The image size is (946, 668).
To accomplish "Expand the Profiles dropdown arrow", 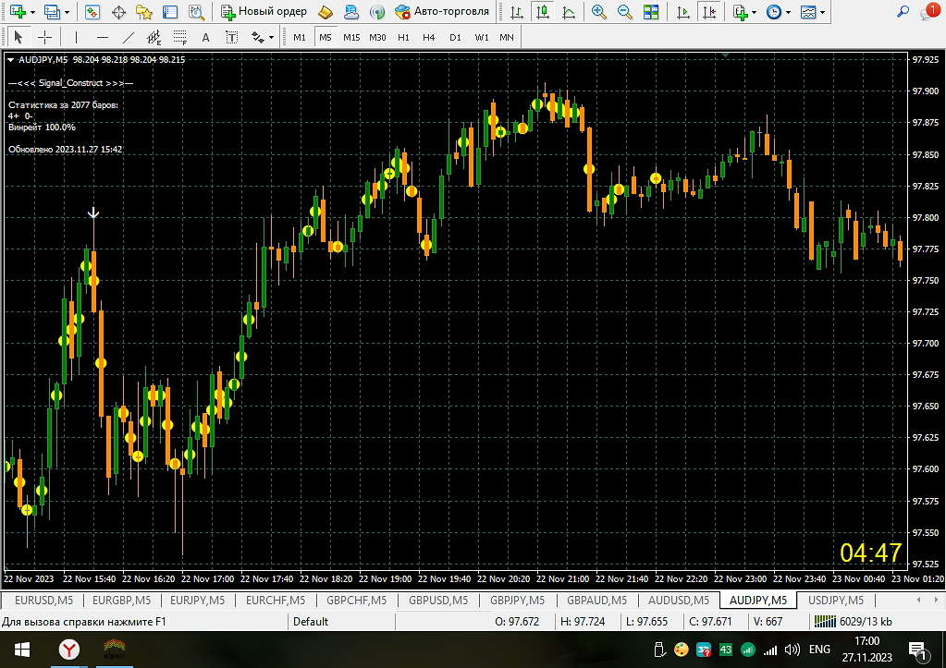I will click(67, 12).
